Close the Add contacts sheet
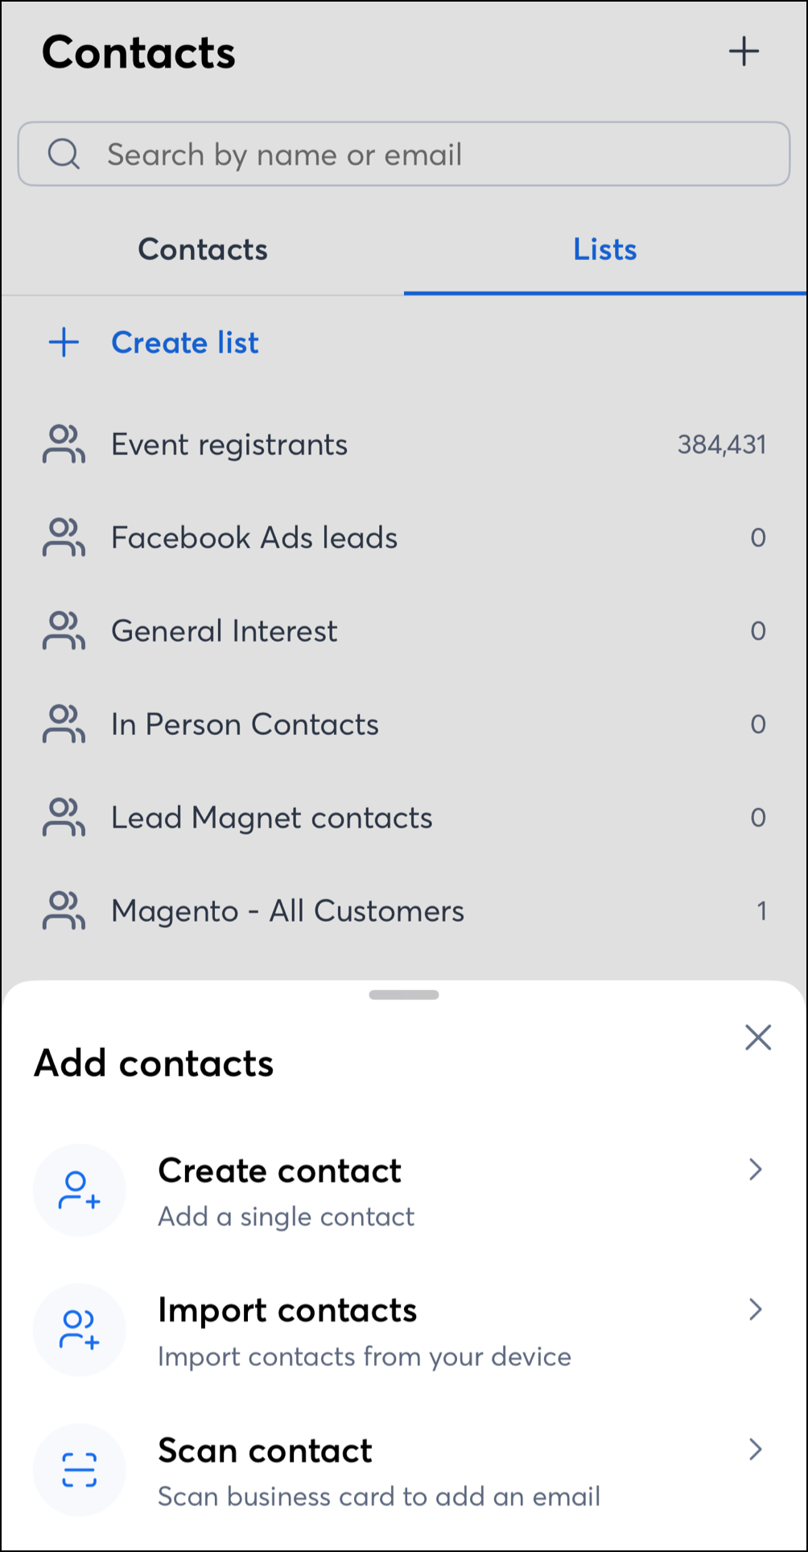Image resolution: width=808 pixels, height=1552 pixels. (x=758, y=1038)
